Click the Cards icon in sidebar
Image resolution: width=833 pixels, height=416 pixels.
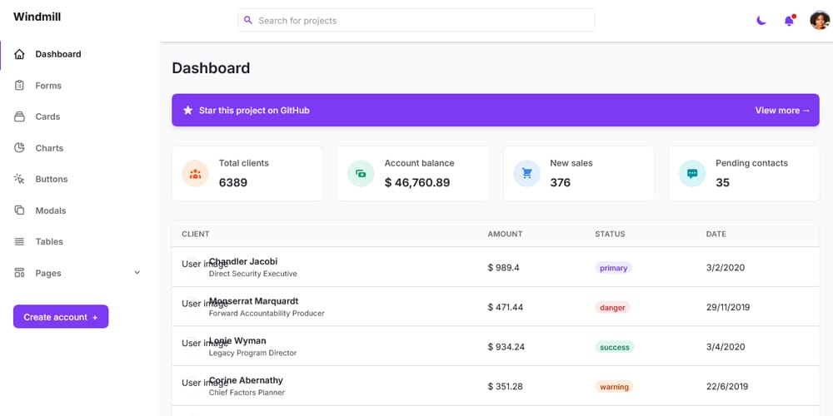[19, 116]
